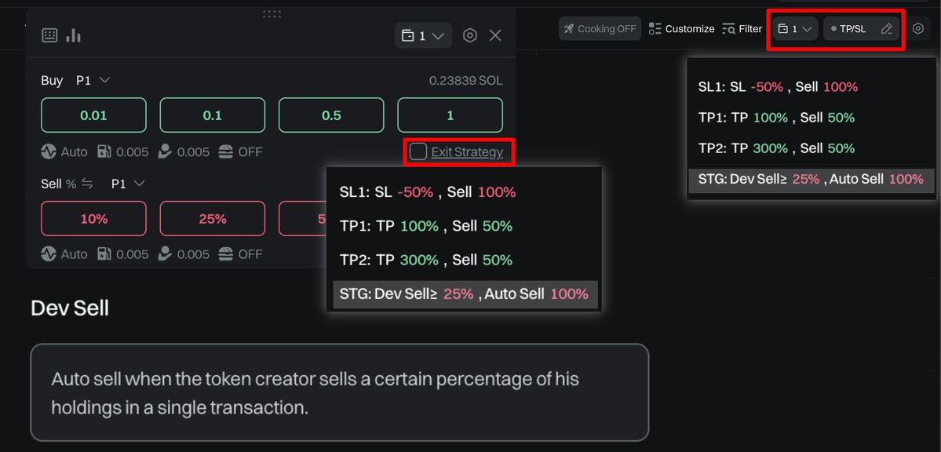Image resolution: width=941 pixels, height=452 pixels.
Task: Expand the Buy P1 preset dropdown
Action: click(93, 80)
